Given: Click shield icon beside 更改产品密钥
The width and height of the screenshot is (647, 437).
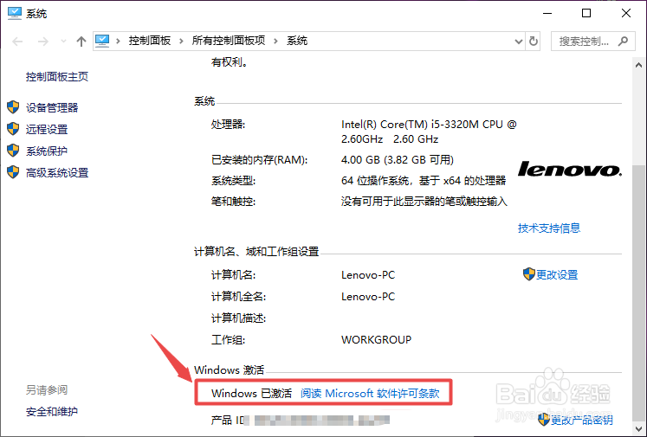Looking at the screenshot, I should pyautogui.click(x=544, y=420).
